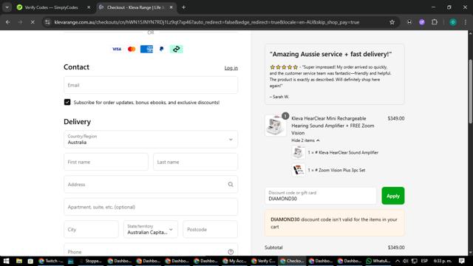The image size is (473, 266).
Task: Click the phone field help icon
Action: [231, 252]
